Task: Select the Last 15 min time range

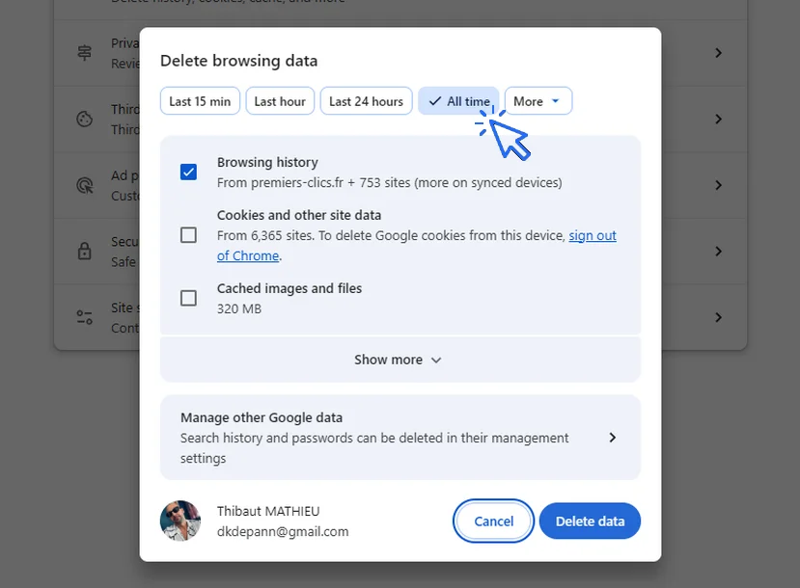Action: coord(200,101)
